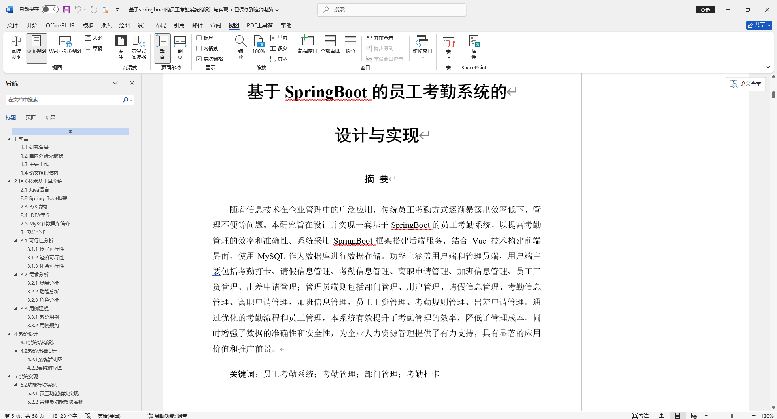Screen dimensions: 777x419
Task: Enable side-by-side viewing (并排查看)
Action: (380, 38)
